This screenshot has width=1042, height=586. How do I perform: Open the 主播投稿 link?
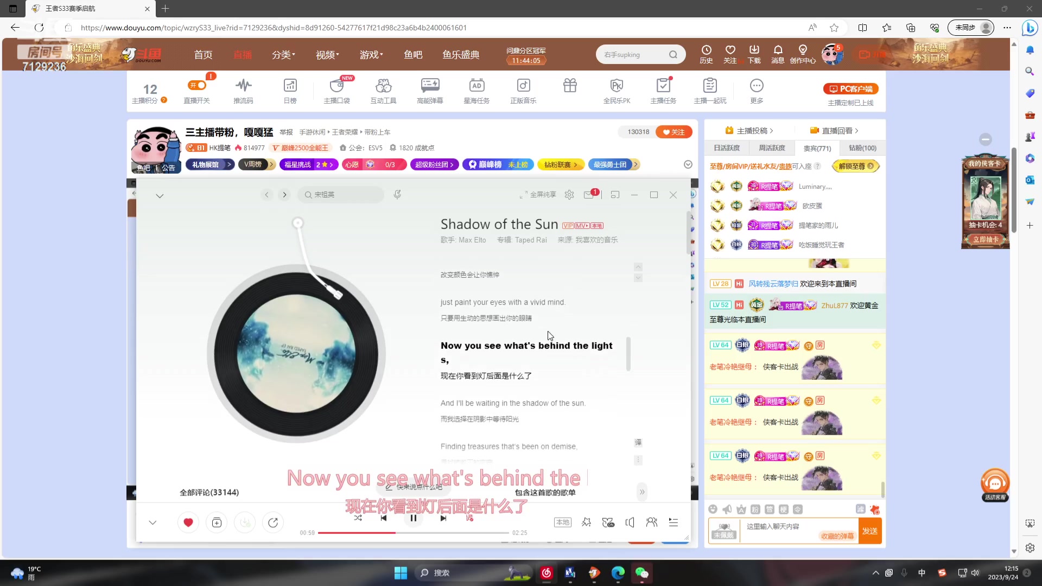pyautogui.click(x=749, y=131)
